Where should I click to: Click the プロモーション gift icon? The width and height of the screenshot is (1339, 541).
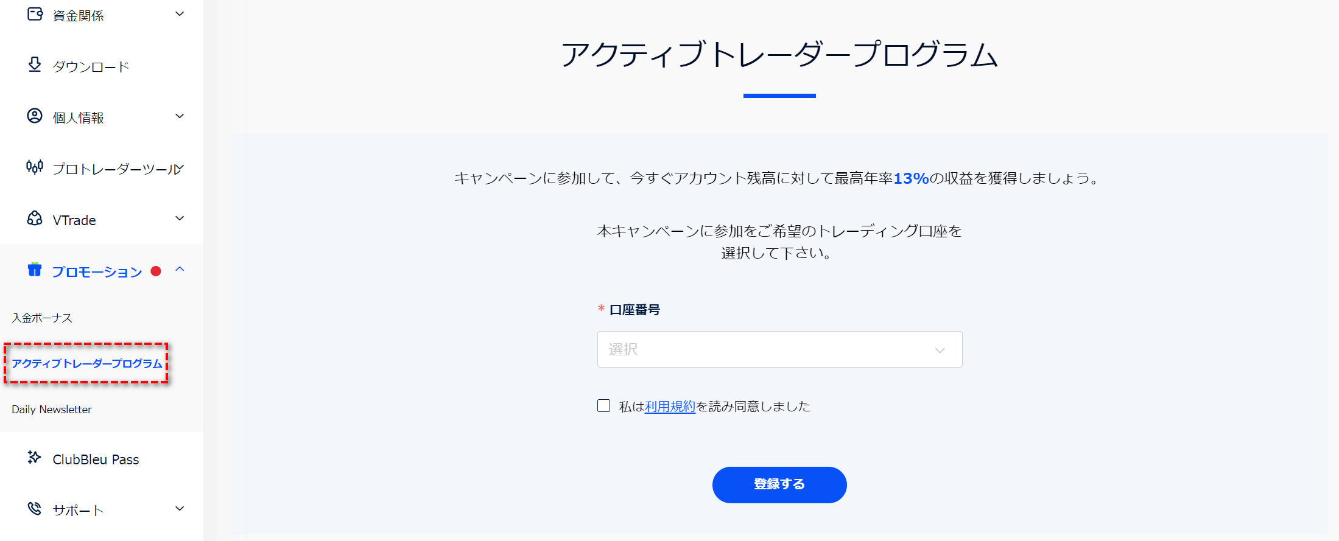coord(35,271)
